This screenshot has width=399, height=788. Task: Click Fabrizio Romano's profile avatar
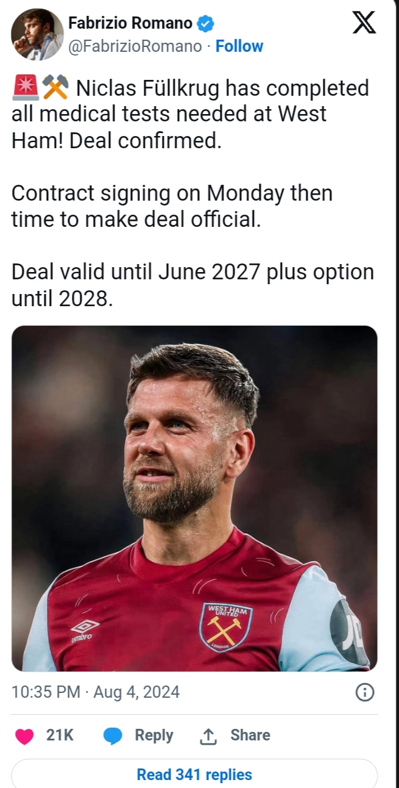[37, 35]
